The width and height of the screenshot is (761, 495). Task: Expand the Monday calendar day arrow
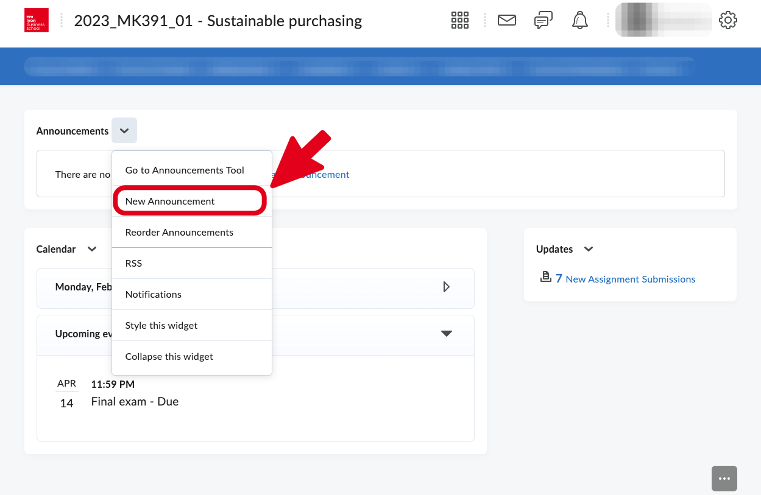pyautogui.click(x=446, y=287)
